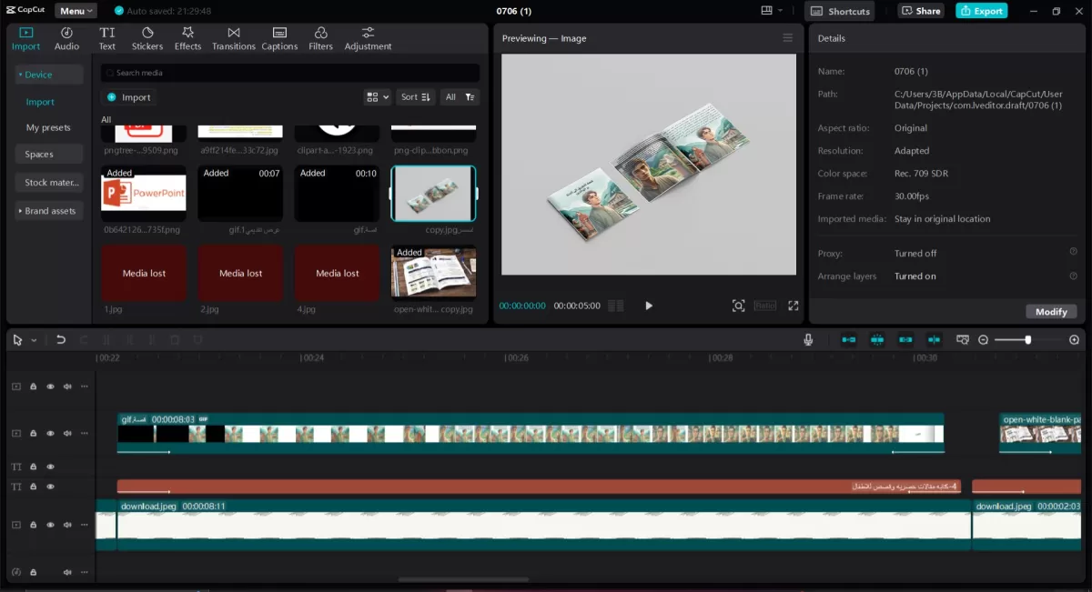The height and width of the screenshot is (592, 1092).
Task: Click the Undo arrow in timeline toolbar
Action: 61,339
